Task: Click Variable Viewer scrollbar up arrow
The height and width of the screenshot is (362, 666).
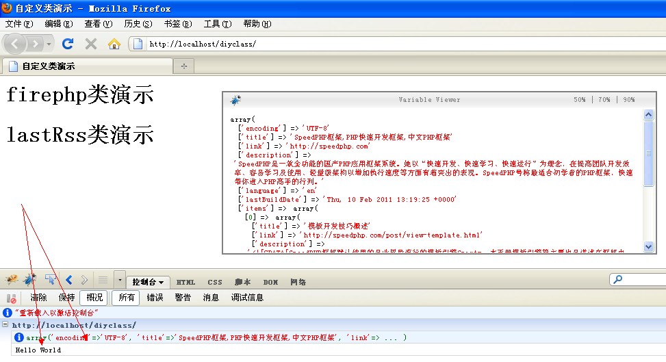Action: 648,114
